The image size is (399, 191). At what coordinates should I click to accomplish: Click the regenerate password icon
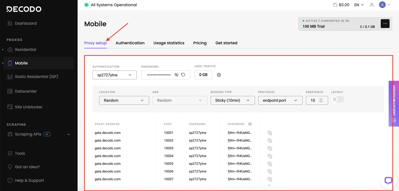coord(183,75)
